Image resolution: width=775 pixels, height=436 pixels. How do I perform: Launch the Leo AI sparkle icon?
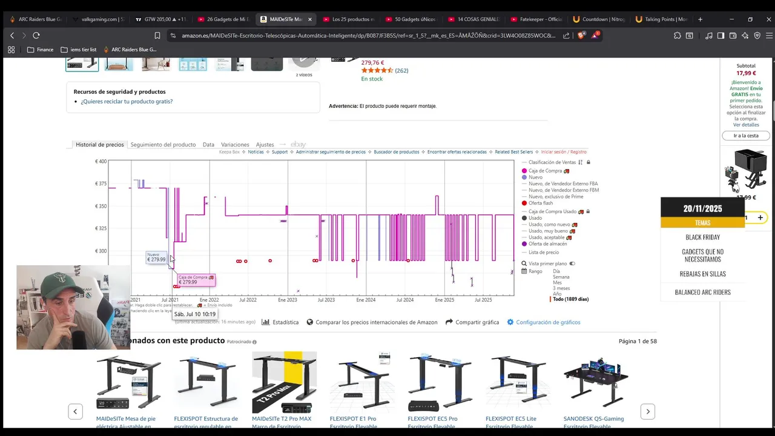(x=745, y=36)
